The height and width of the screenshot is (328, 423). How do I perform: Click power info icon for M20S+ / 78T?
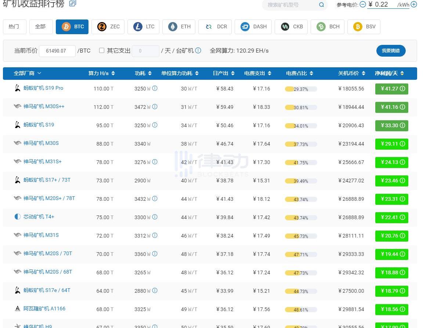coord(155,199)
